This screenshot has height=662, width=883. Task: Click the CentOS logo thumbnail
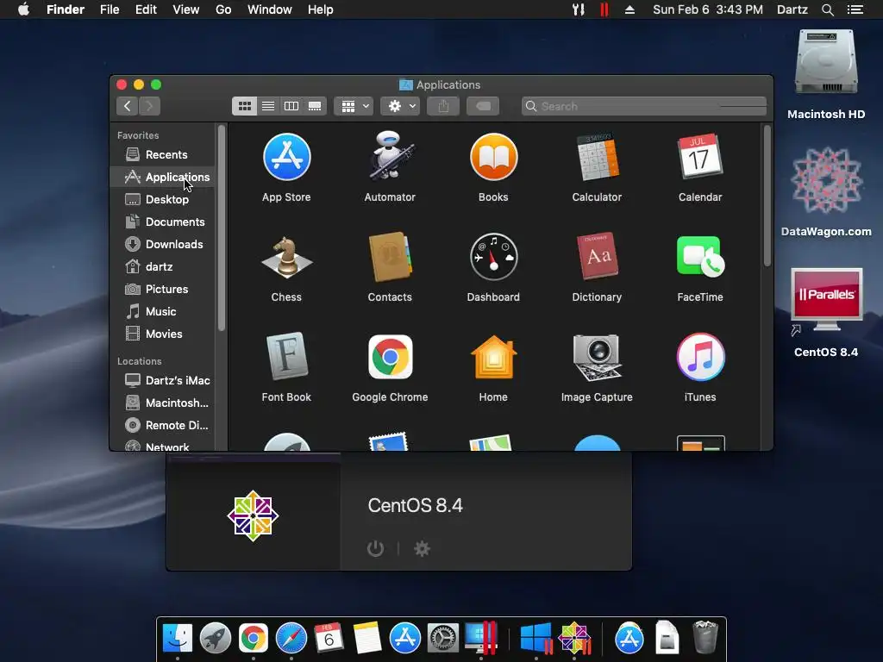[x=253, y=515]
